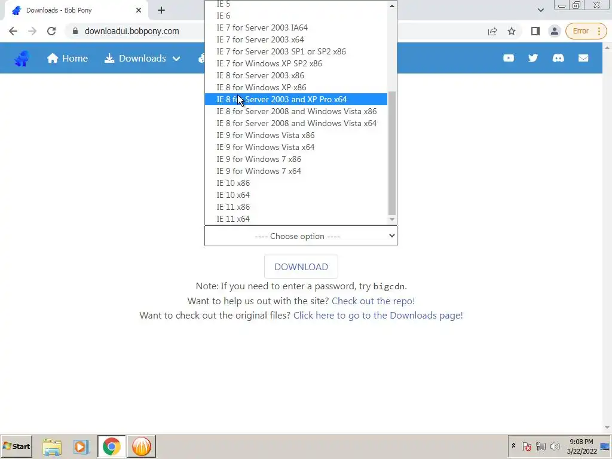612x459 pixels.
Task: Click the DOWNLOAD button
Action: (301, 267)
